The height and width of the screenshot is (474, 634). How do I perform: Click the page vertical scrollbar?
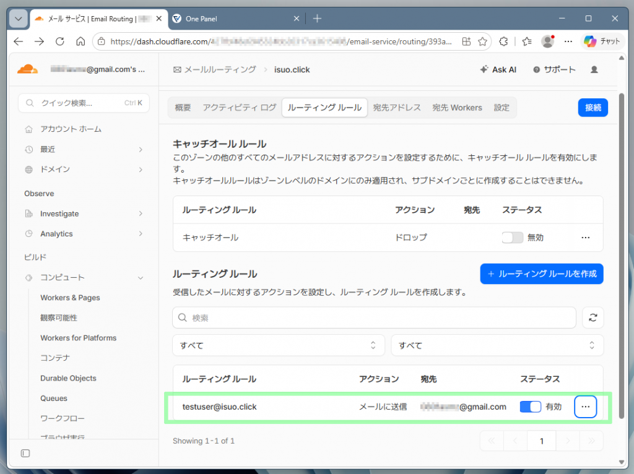[622, 256]
